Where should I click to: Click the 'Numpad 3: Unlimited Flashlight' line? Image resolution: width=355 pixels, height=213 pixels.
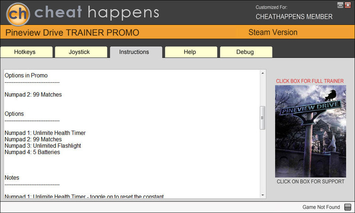pos(43,146)
